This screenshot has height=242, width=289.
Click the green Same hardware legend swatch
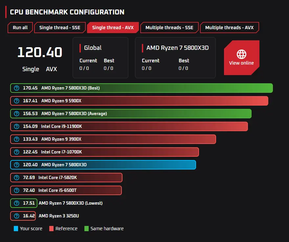(86, 229)
